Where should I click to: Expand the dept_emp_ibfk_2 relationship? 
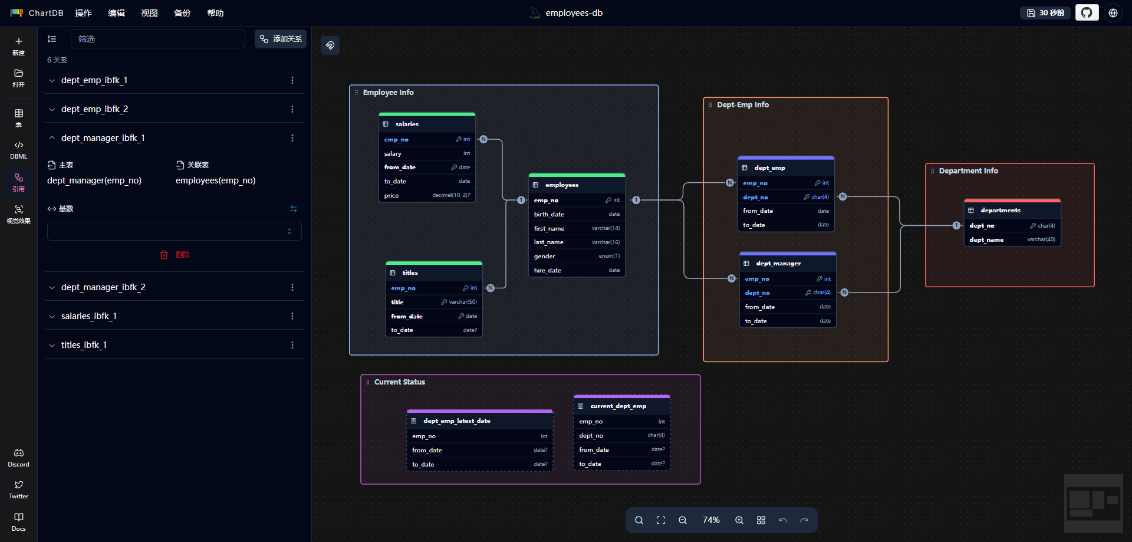[52, 109]
